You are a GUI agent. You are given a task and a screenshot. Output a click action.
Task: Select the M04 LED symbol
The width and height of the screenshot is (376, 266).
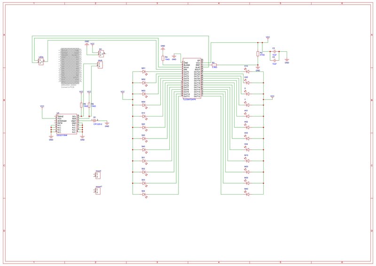pos(144,105)
